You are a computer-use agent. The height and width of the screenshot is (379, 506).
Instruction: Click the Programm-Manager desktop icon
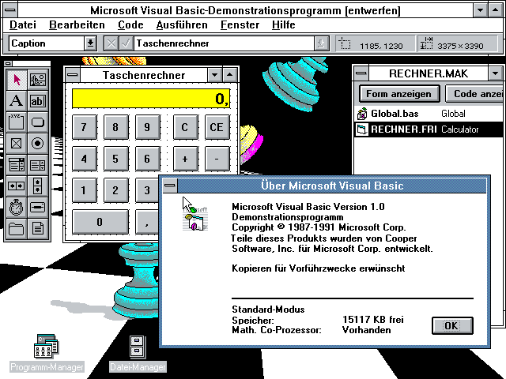(x=46, y=346)
